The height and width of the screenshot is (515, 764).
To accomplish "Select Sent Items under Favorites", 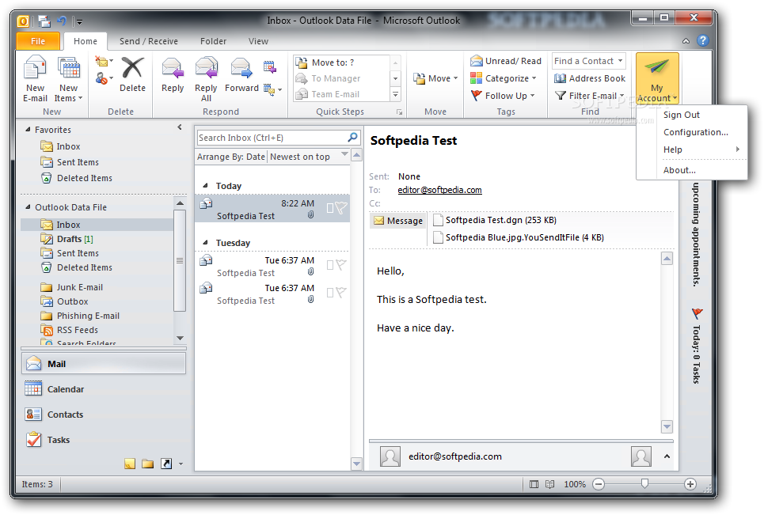I will (78, 162).
